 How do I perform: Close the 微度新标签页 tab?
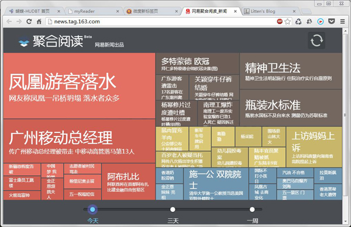[x=177, y=11]
